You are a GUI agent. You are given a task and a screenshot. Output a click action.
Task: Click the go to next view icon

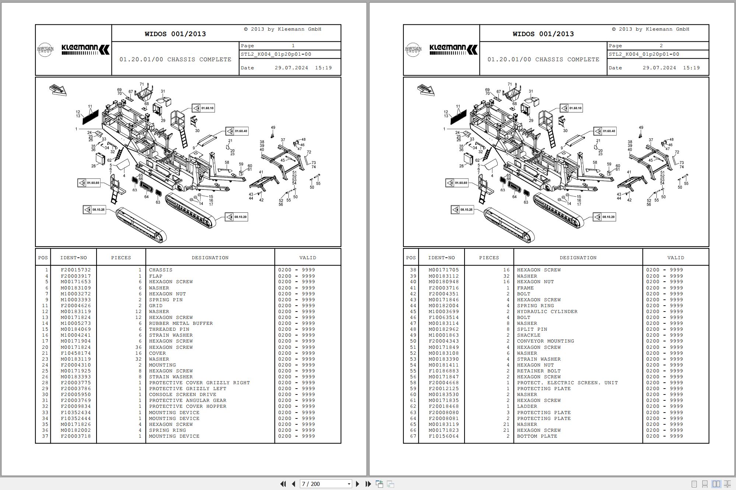390,484
